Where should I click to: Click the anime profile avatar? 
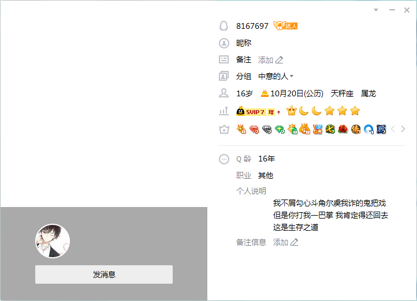click(x=53, y=241)
